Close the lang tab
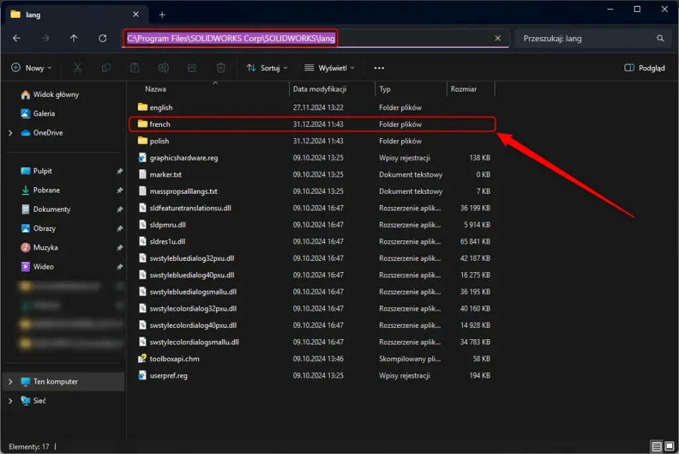 point(136,15)
